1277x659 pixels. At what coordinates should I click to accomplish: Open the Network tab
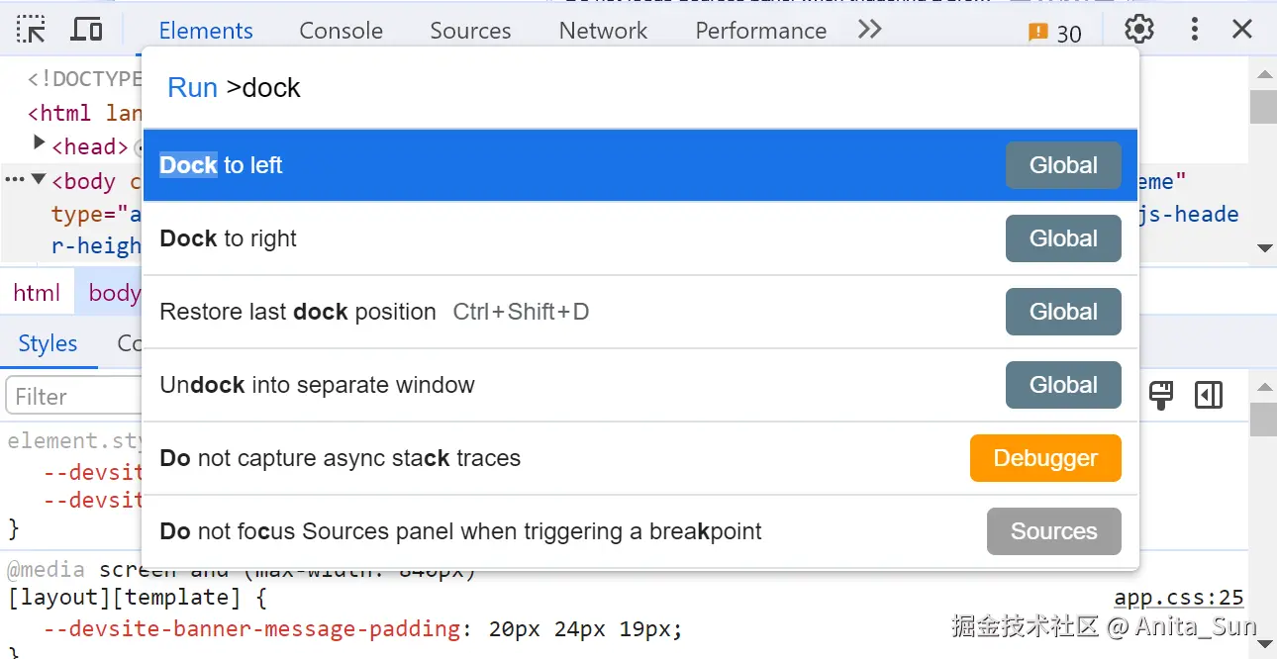(603, 31)
